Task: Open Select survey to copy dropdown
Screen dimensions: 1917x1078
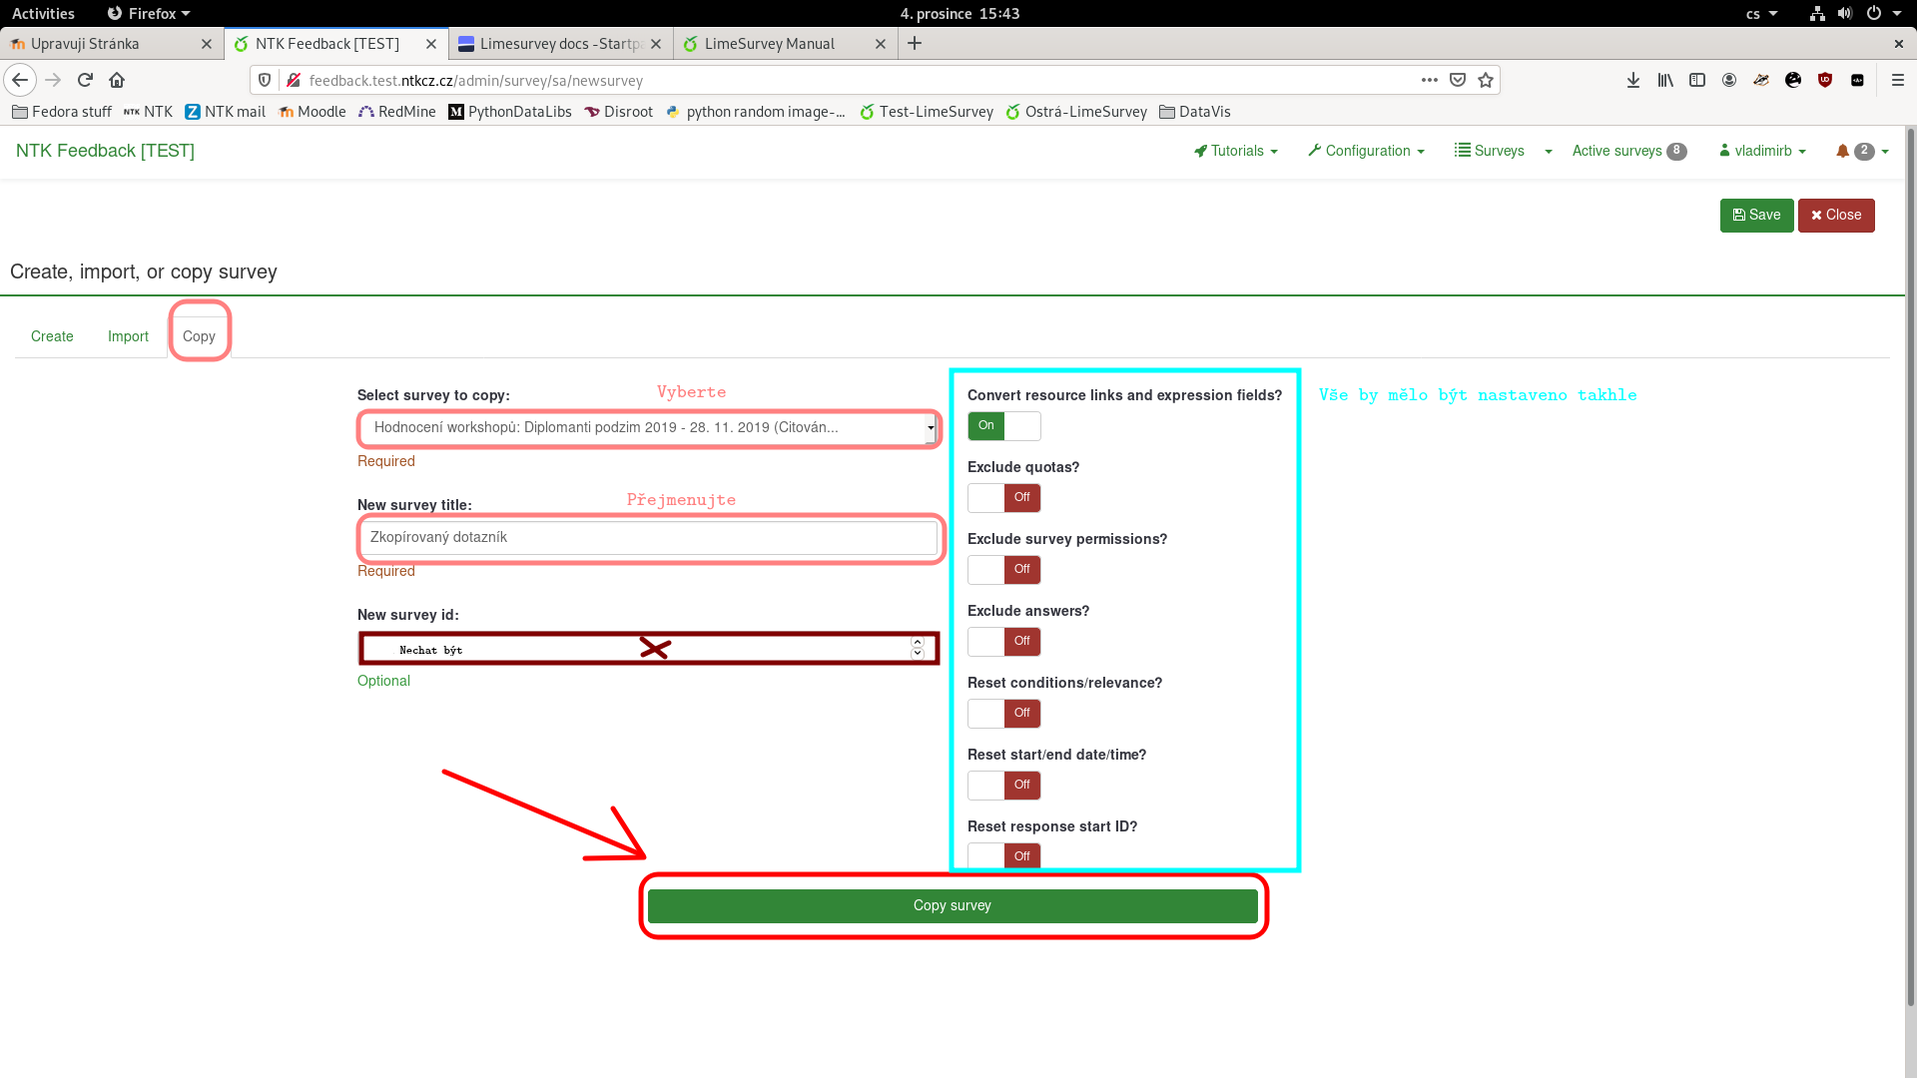Action: point(648,427)
